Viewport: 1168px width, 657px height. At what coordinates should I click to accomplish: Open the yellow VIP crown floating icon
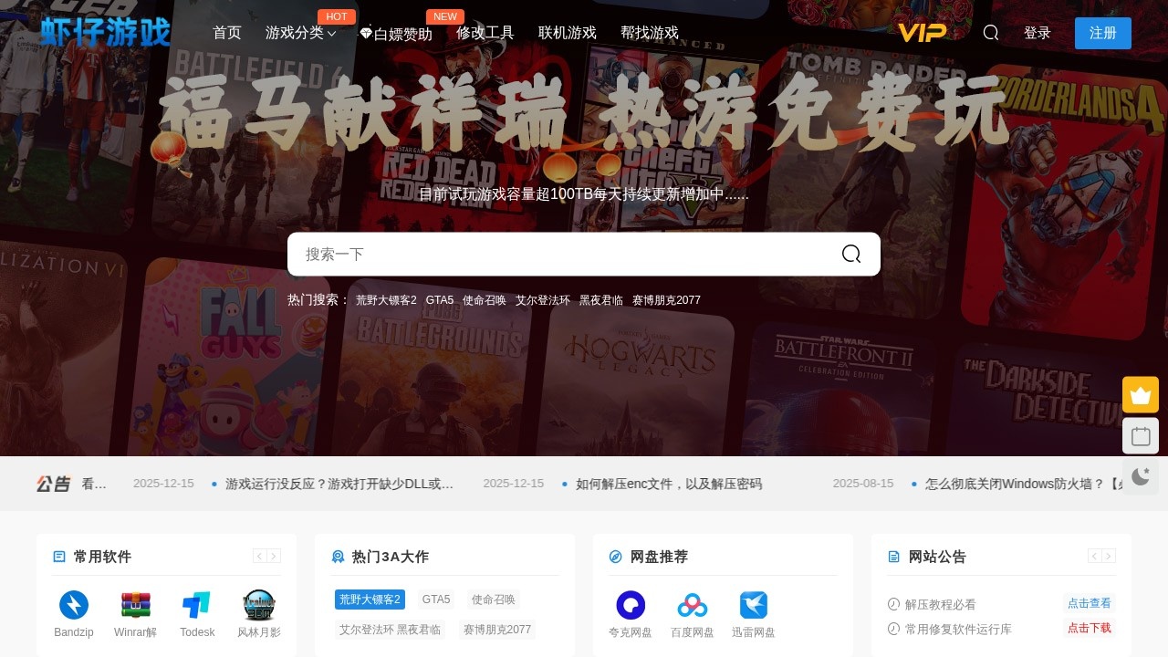tap(1141, 394)
